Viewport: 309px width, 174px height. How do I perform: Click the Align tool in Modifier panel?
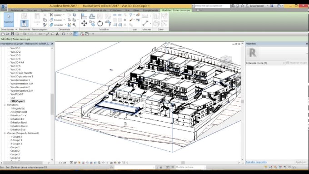(x=84, y=16)
